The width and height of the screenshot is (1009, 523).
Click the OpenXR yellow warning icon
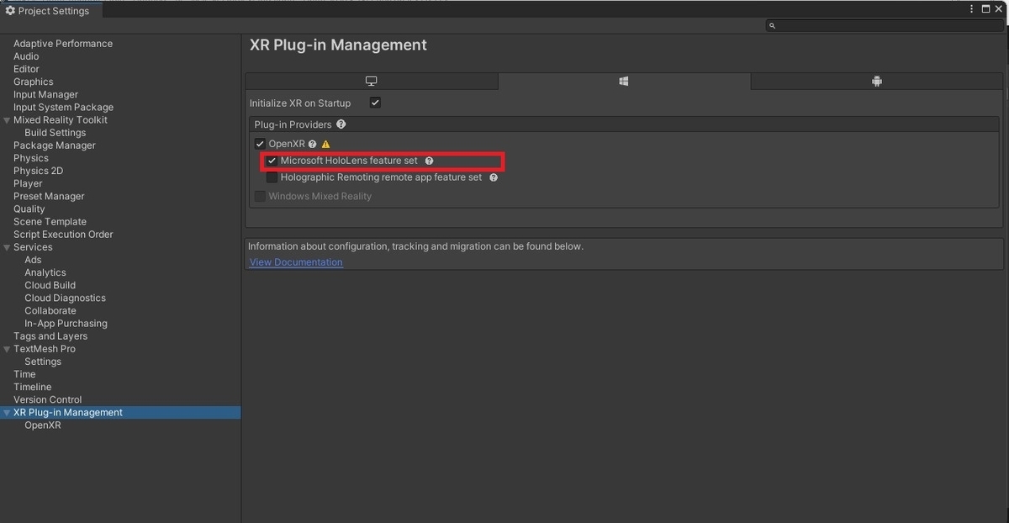[x=325, y=144]
